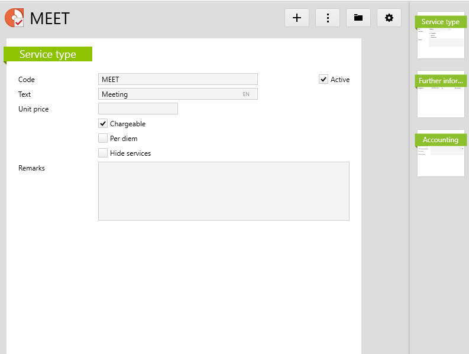Enable the Hide services checkbox

pos(103,153)
